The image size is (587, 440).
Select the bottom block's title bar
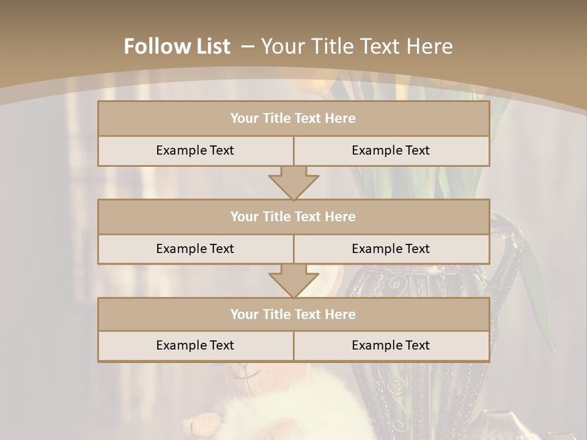293,314
